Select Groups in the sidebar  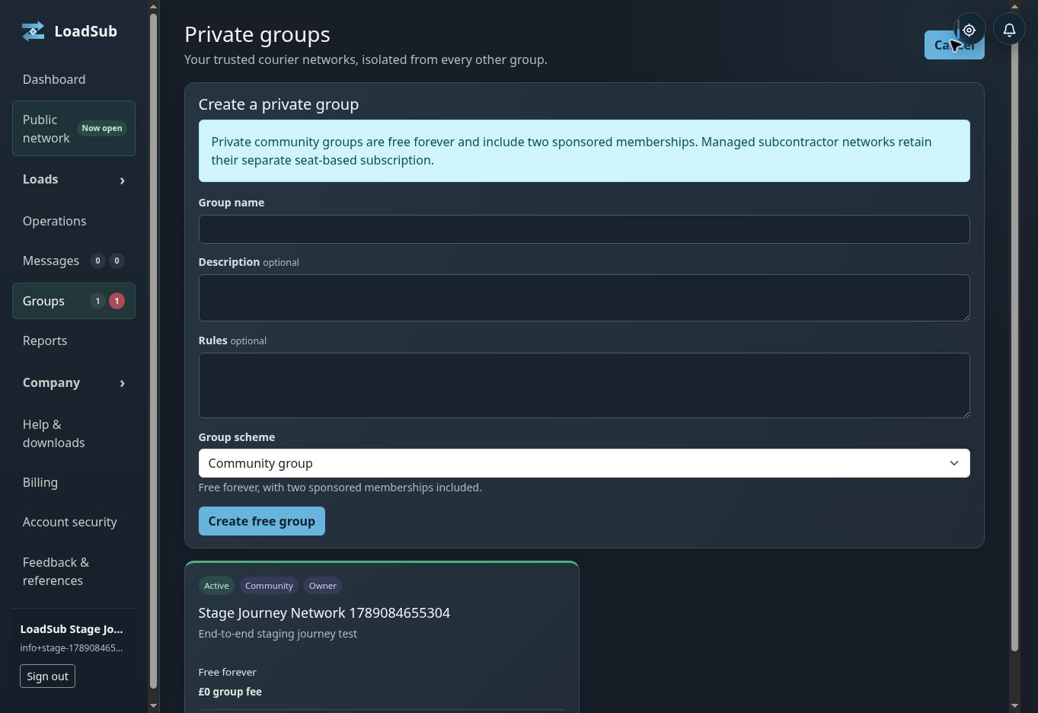click(x=74, y=301)
